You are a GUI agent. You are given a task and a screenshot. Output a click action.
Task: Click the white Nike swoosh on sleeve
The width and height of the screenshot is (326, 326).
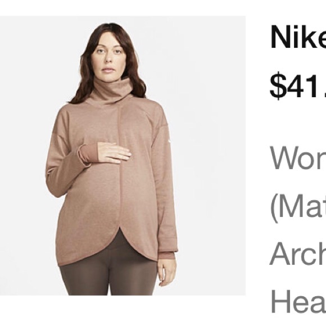tap(170, 141)
